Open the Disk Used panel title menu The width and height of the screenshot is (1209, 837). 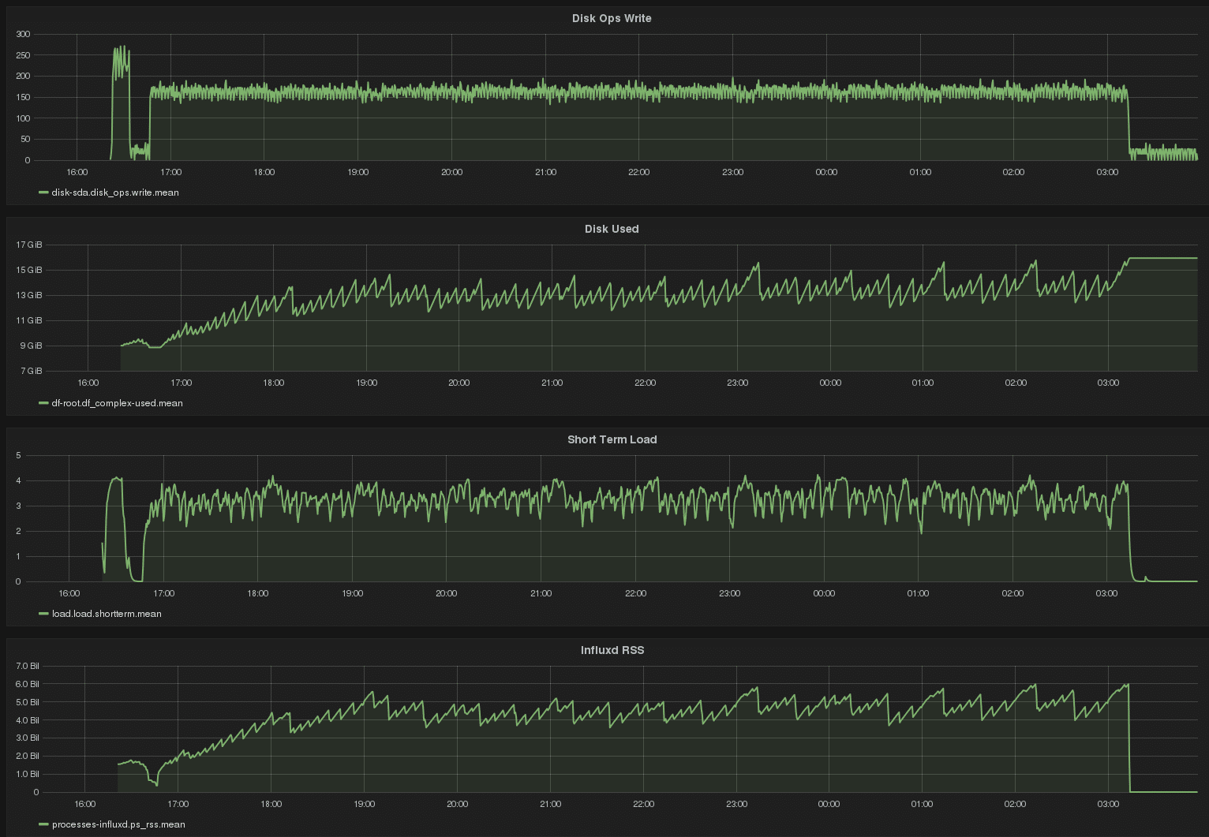[612, 229]
